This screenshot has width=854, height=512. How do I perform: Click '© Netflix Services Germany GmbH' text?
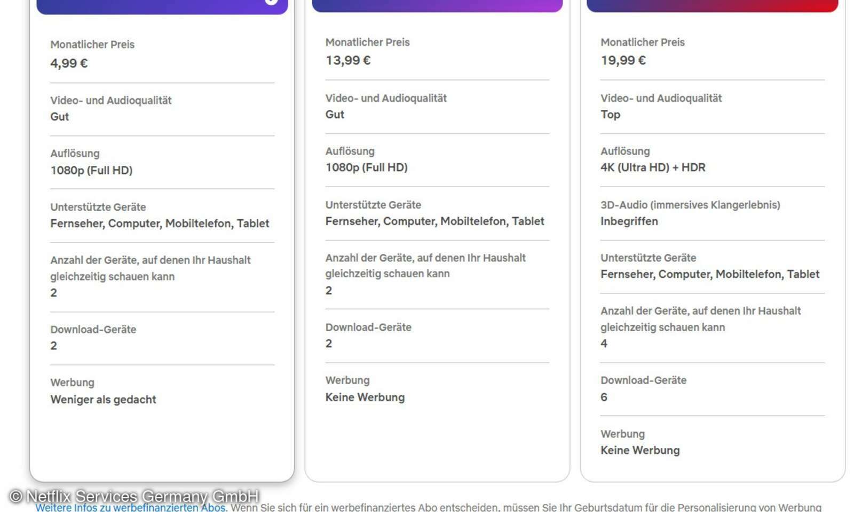[130, 495]
